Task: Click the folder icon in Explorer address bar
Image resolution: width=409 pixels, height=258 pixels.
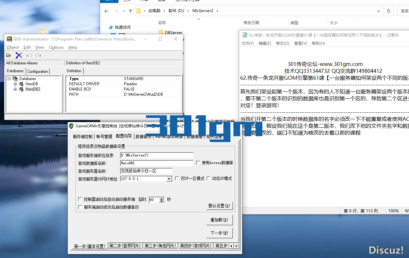Action: pyautogui.click(x=138, y=11)
